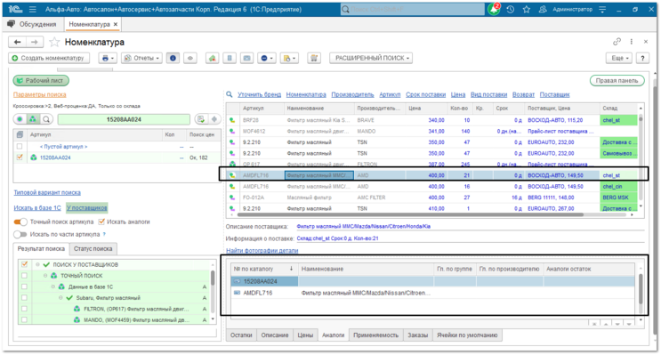661x355 pixels.
Task: Click the global search field in title bar
Action: coord(413,9)
